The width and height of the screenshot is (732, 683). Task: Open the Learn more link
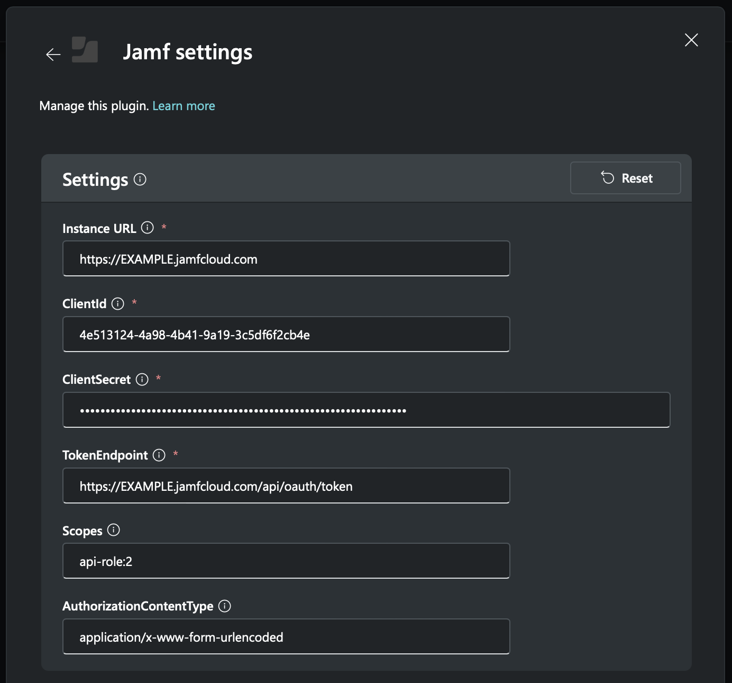pyautogui.click(x=183, y=105)
